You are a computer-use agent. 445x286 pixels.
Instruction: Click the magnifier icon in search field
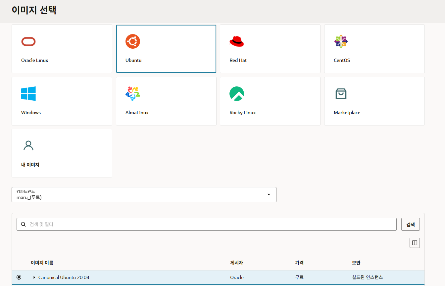point(23,224)
